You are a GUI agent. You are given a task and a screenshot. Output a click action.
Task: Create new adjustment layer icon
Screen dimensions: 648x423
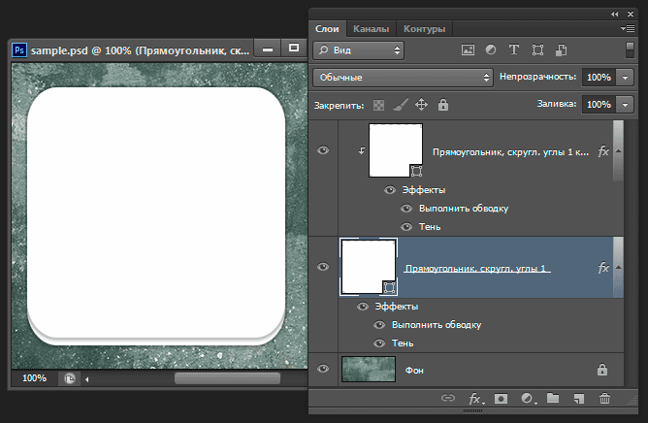point(528,398)
